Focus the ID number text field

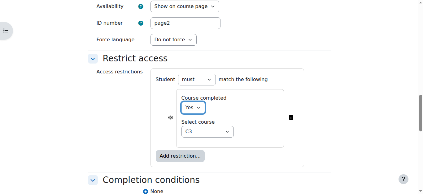tap(185, 23)
